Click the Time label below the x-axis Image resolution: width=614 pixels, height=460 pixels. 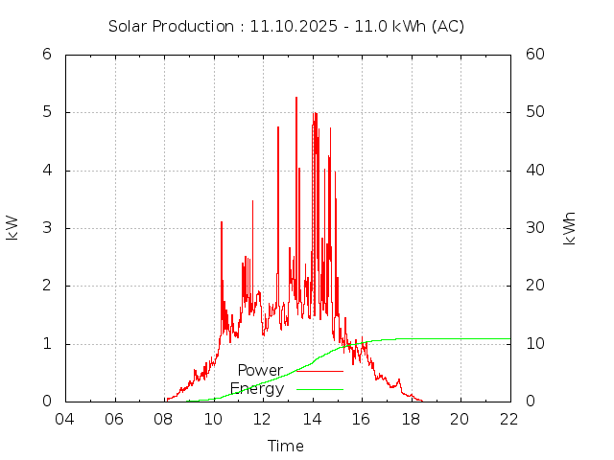(x=286, y=446)
